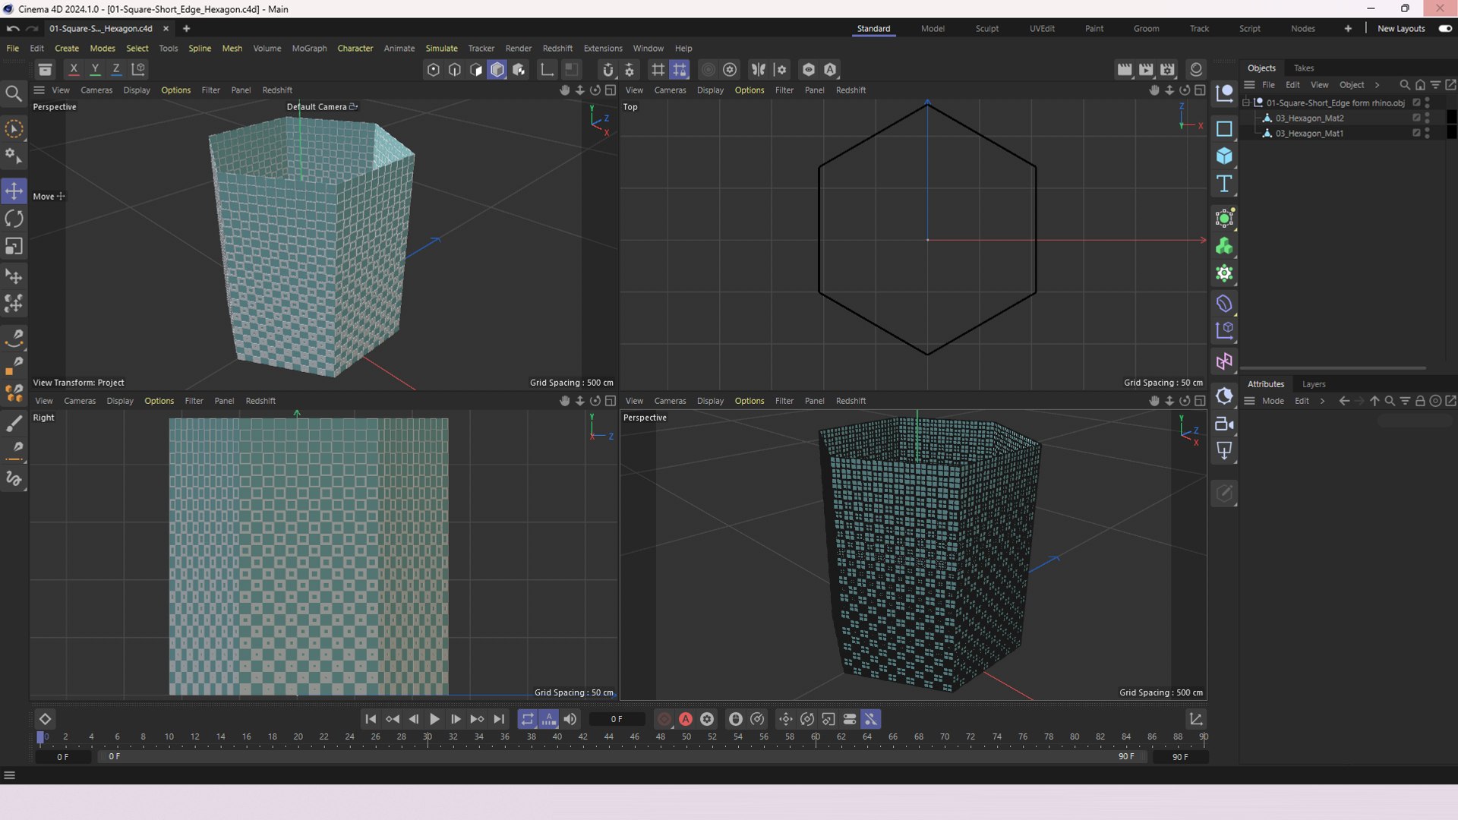Add a Cube primitive from side palette
The image size is (1458, 820).
(1224, 156)
